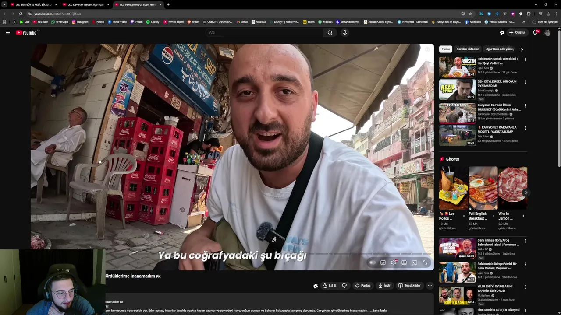Bookmark this page with the star
This screenshot has width=561, height=315.
pos(470,14)
